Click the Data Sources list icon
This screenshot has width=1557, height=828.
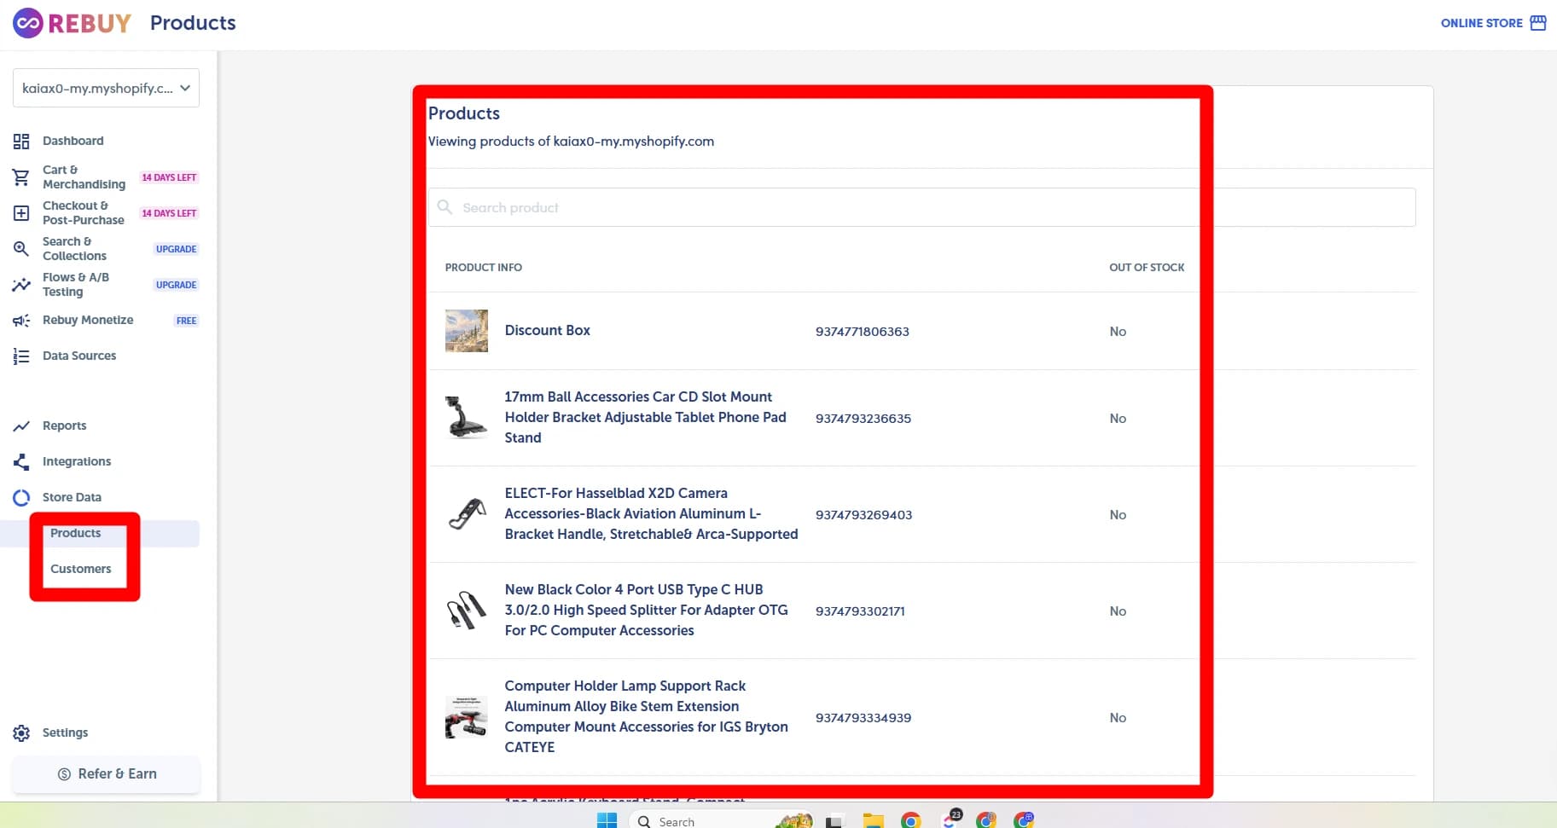coord(21,356)
